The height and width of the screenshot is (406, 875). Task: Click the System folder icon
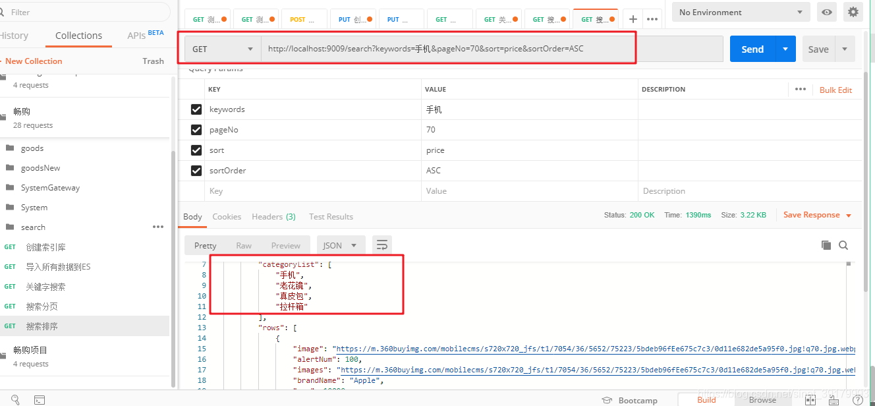pyautogui.click(x=9, y=207)
